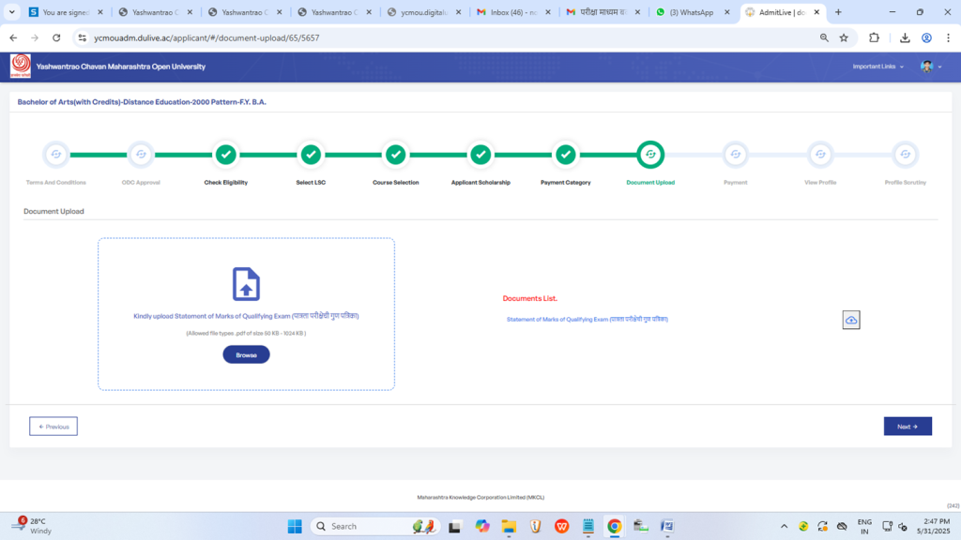Open the browser extensions puzzle icon
This screenshot has width=961, height=540.
pyautogui.click(x=875, y=37)
